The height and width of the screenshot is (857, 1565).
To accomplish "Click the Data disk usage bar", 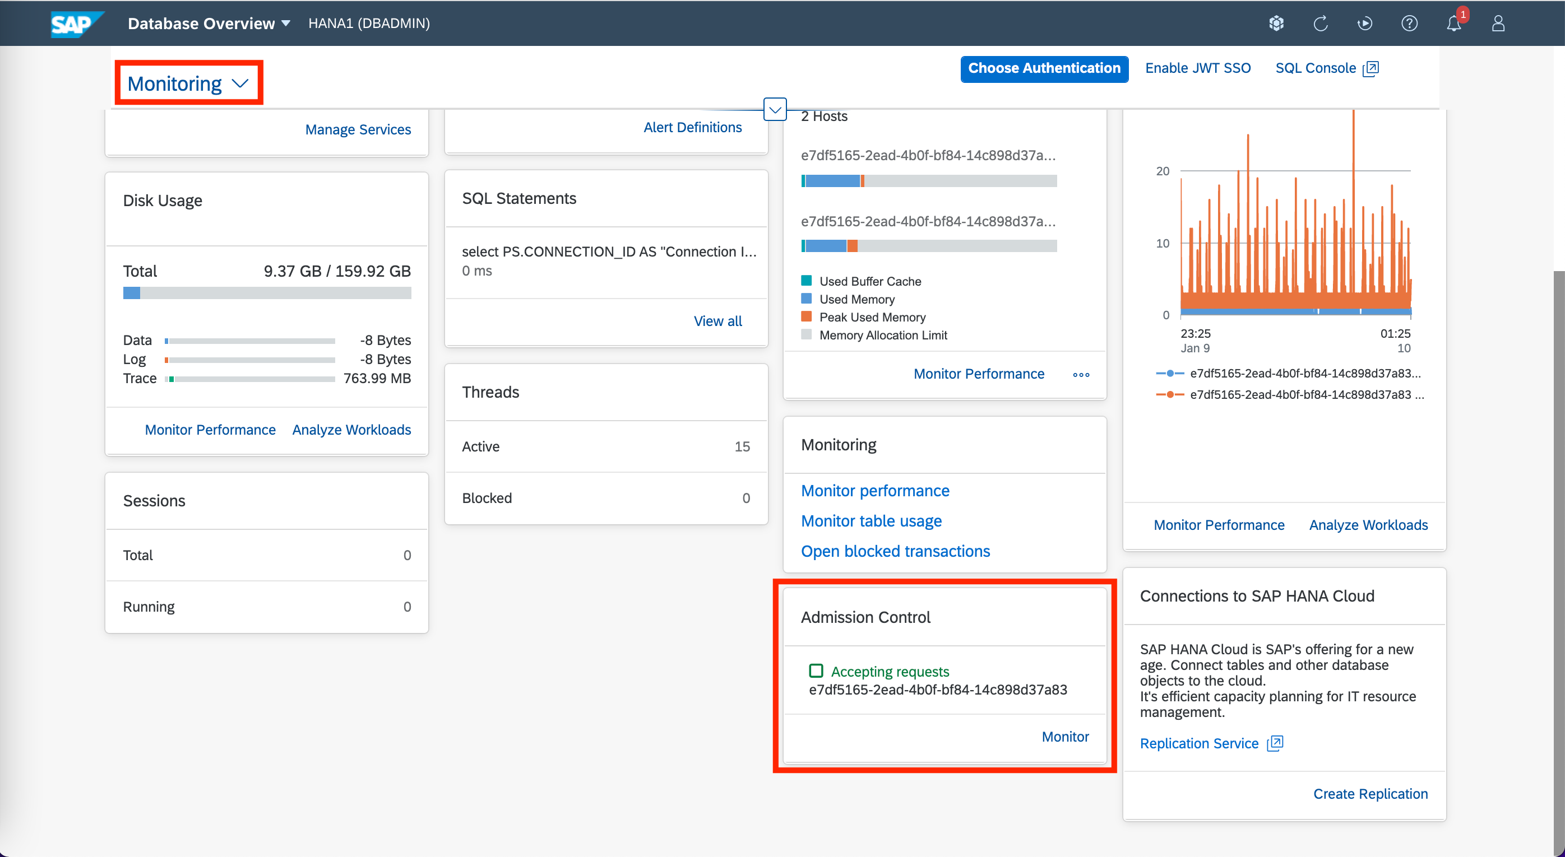I will point(249,341).
